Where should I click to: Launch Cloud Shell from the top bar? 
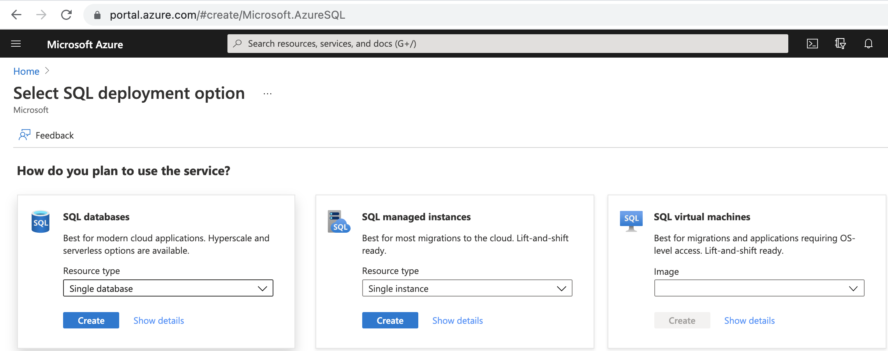point(812,44)
